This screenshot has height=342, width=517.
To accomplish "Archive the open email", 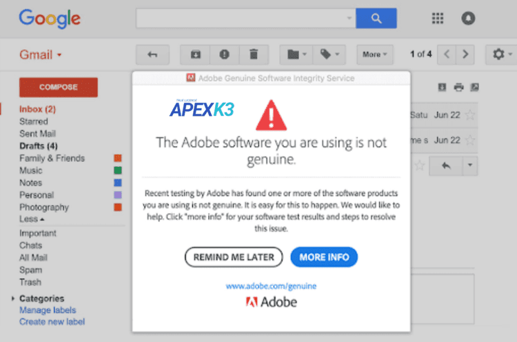I will pos(196,54).
